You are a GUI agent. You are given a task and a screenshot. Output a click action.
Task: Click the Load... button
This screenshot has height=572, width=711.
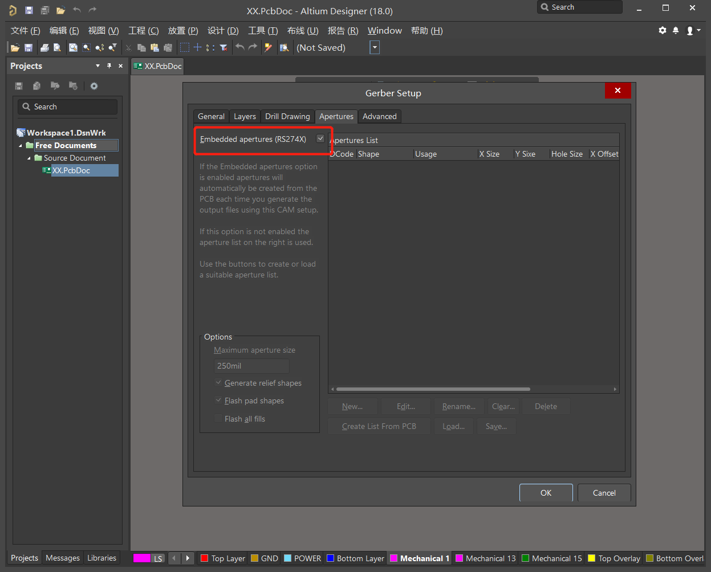[x=454, y=426]
